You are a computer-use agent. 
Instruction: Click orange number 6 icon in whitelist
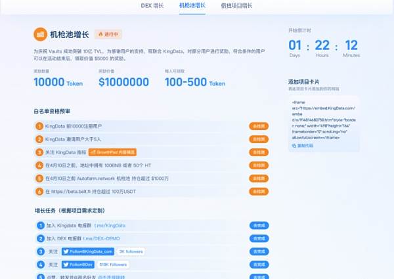39,191
